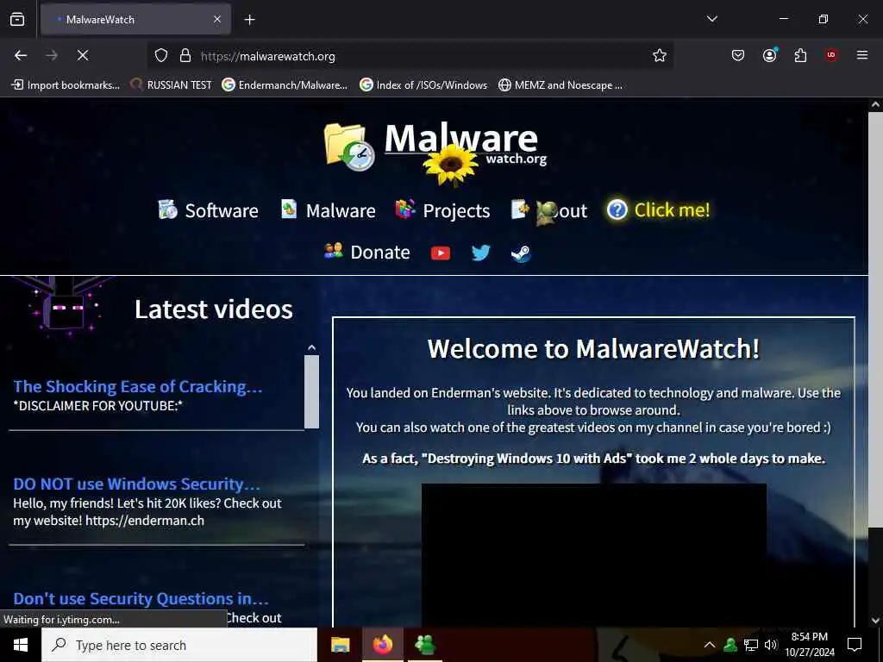Open the green people taskbar app
This screenshot has height=662, width=883.
pyautogui.click(x=424, y=645)
